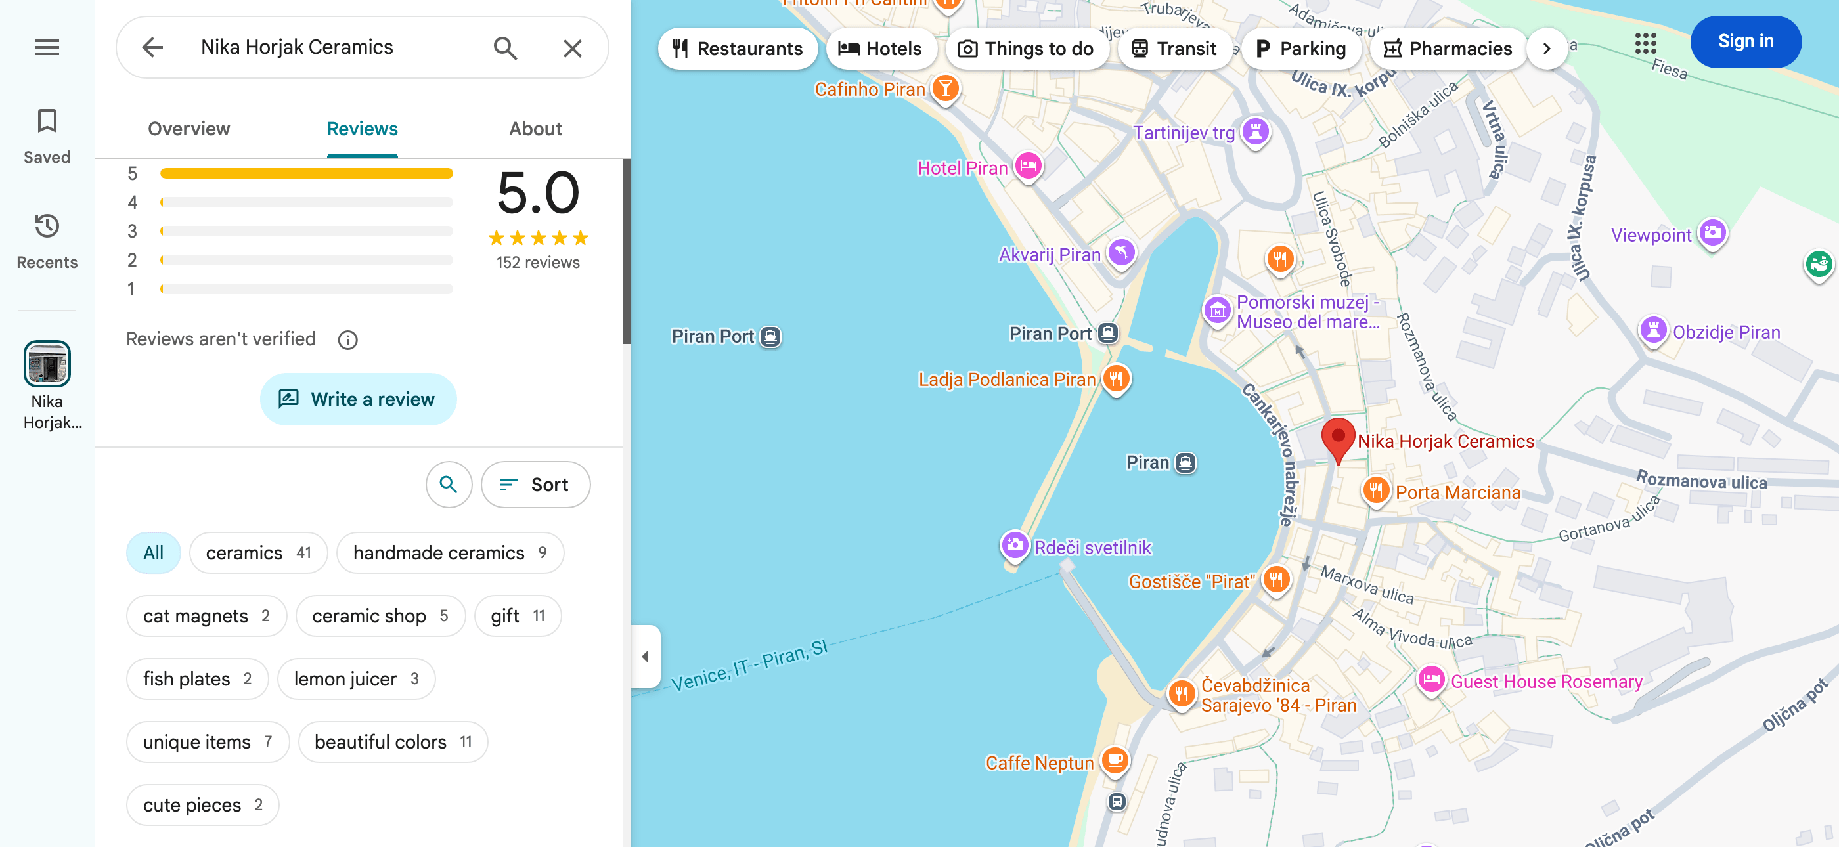The height and width of the screenshot is (847, 1839).
Task: Click Viewpoint camera marker
Action: 1712,233
